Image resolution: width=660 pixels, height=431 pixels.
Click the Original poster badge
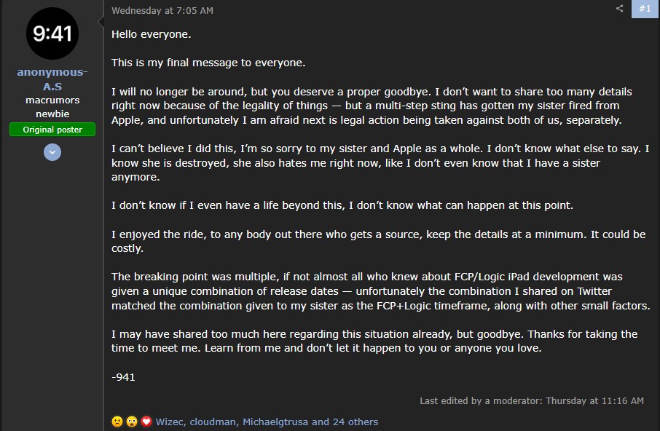[x=52, y=130]
